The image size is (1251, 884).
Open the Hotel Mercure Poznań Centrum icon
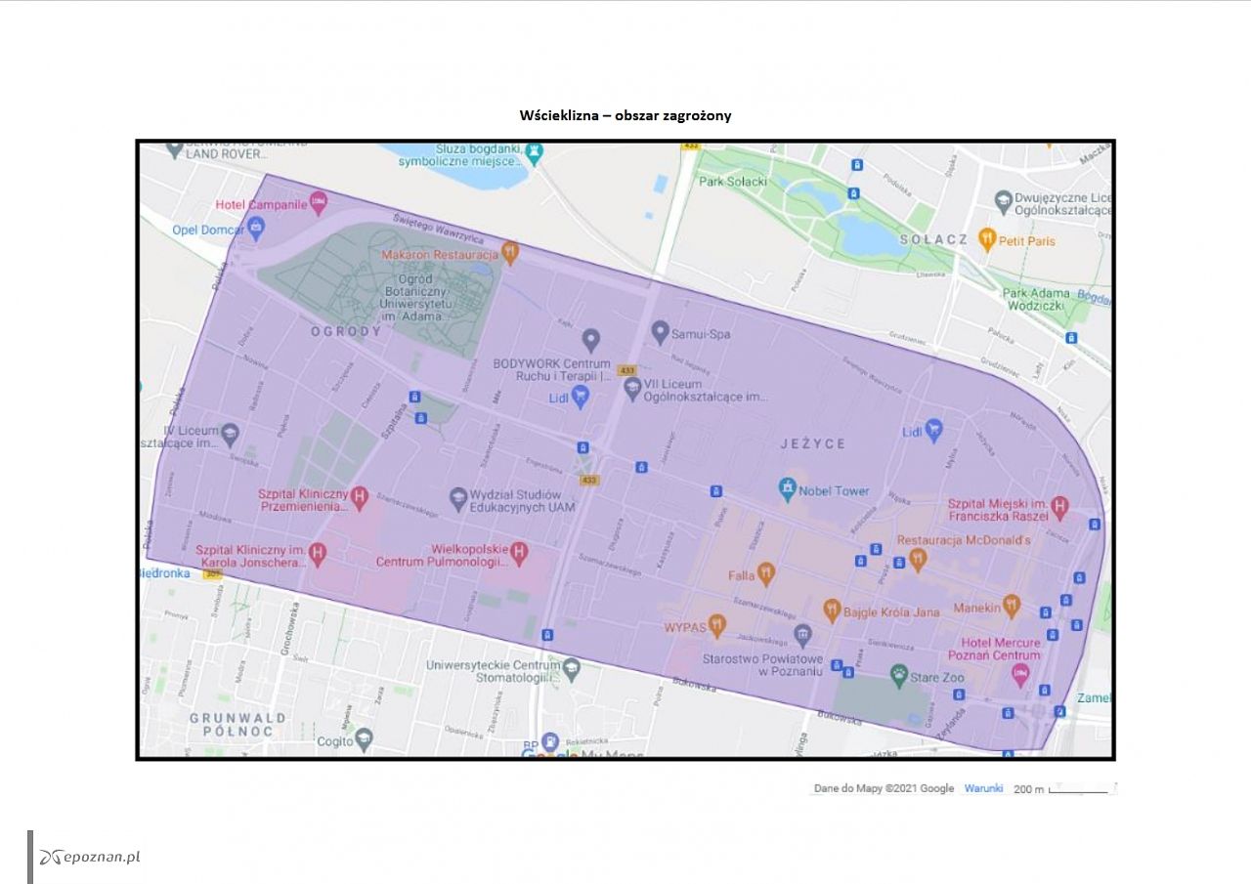pyautogui.click(x=1020, y=675)
